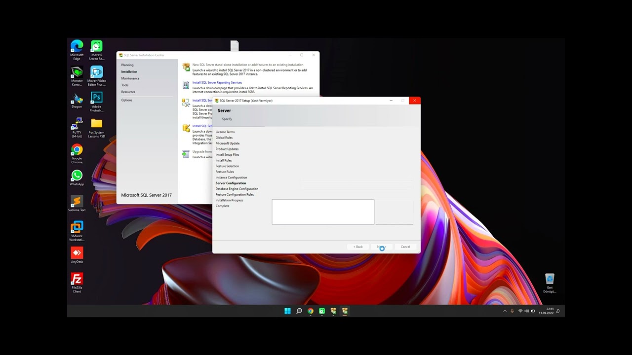The height and width of the screenshot is (355, 632).
Task: Click the stand-alone installation box icon
Action: tap(186, 67)
